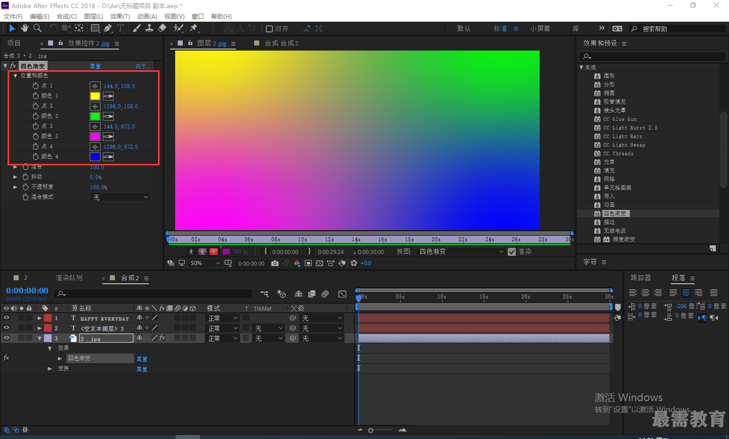
Task: Open the 文件(F) menu
Action: click(13, 16)
